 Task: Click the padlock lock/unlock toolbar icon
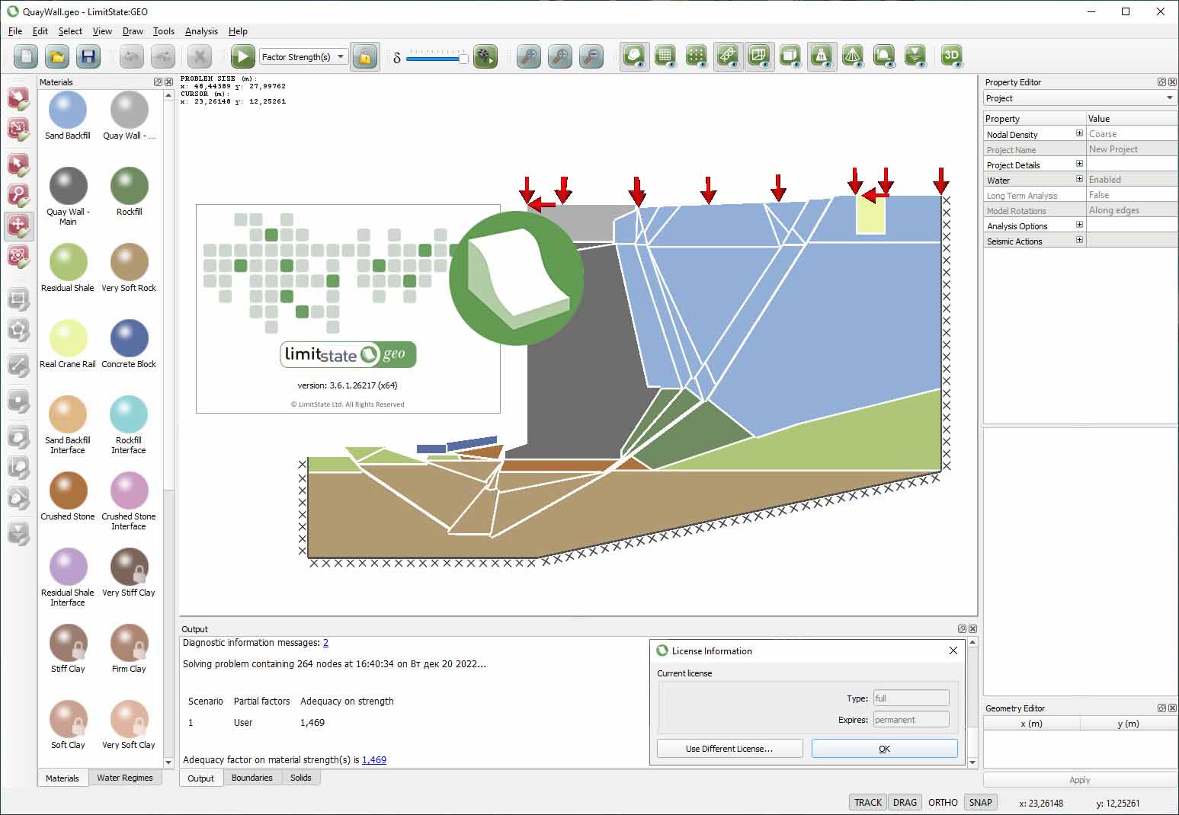(365, 56)
